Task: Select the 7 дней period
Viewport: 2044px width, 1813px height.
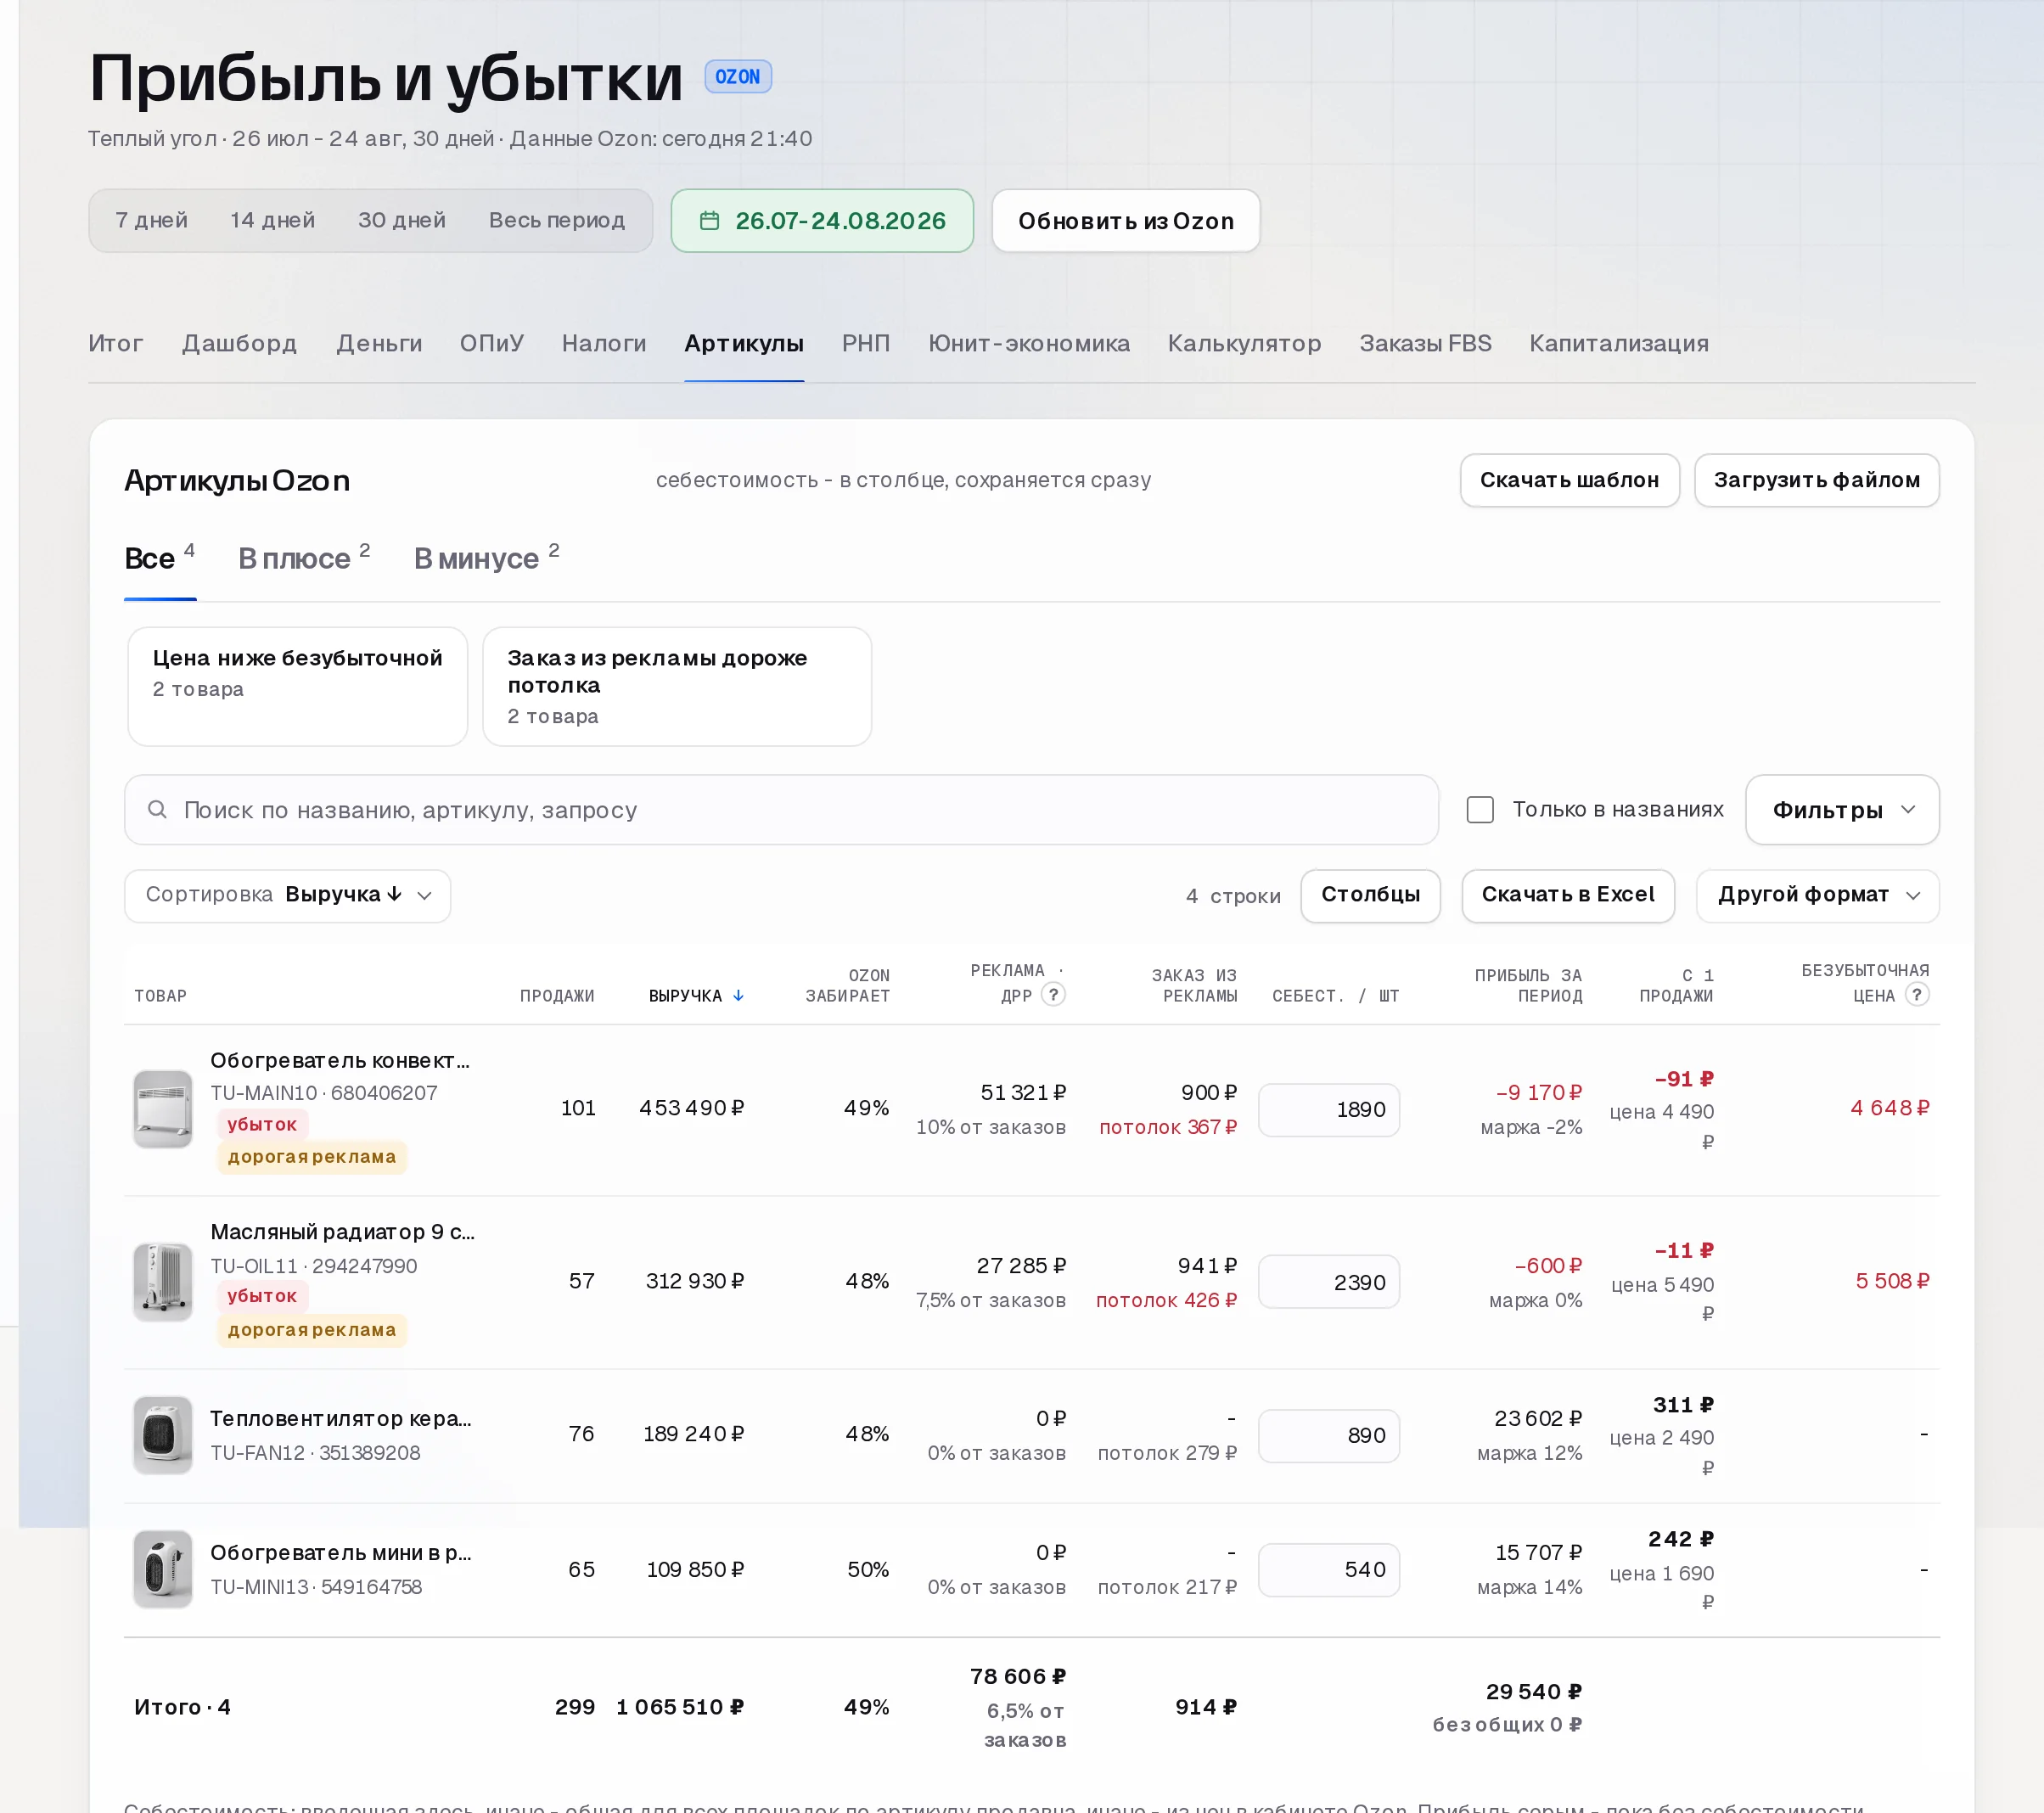Action: pos(152,220)
